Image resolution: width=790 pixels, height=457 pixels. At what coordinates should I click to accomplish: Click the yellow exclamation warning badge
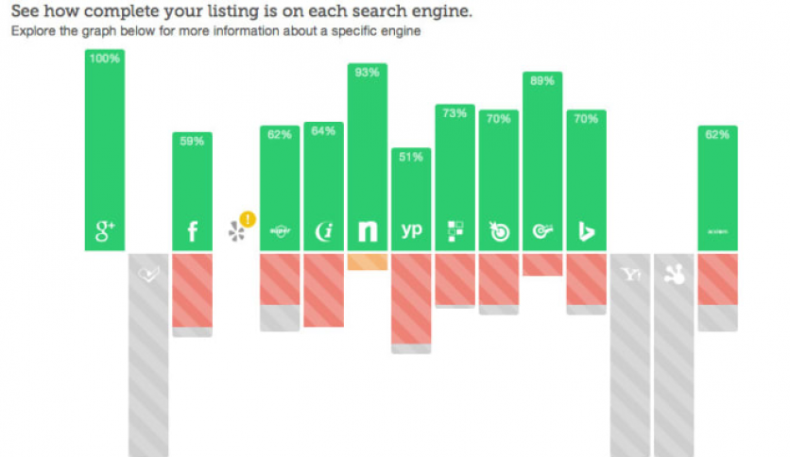(248, 219)
